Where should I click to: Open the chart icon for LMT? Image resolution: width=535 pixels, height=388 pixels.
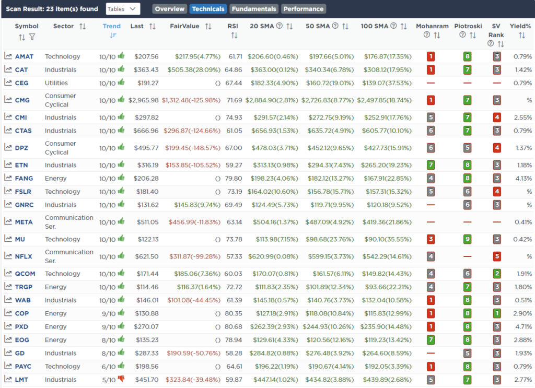click(x=8, y=379)
